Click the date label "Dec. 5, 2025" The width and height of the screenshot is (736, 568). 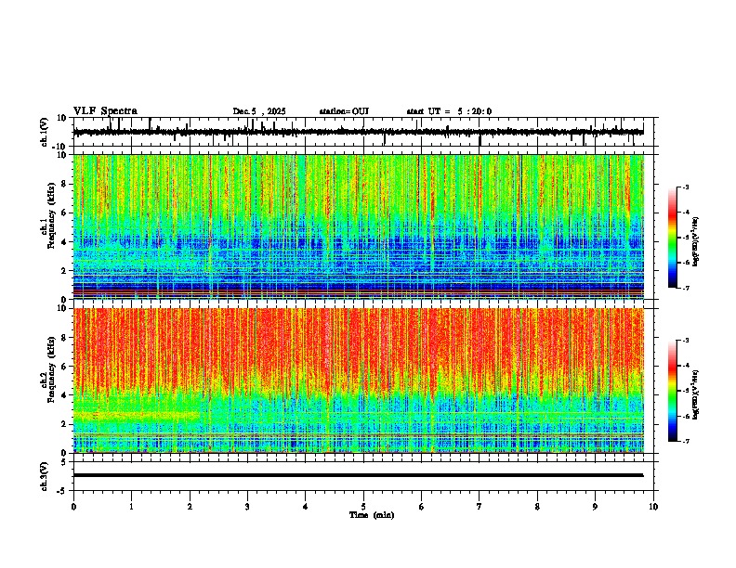(259, 111)
